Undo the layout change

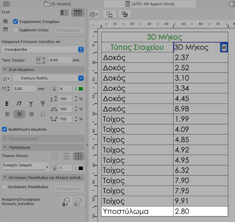pos(66,202)
